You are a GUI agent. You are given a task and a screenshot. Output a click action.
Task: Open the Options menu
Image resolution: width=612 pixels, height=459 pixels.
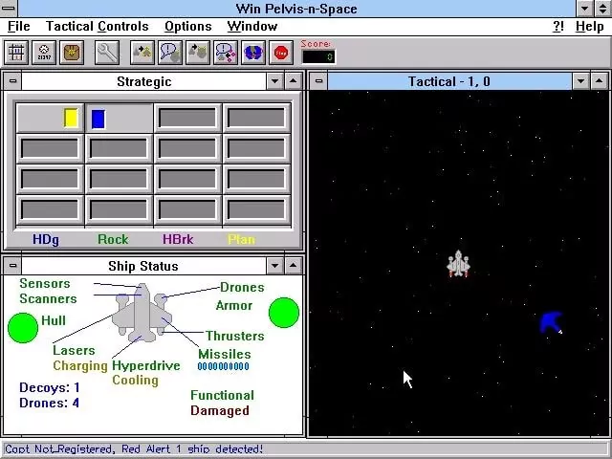(188, 27)
